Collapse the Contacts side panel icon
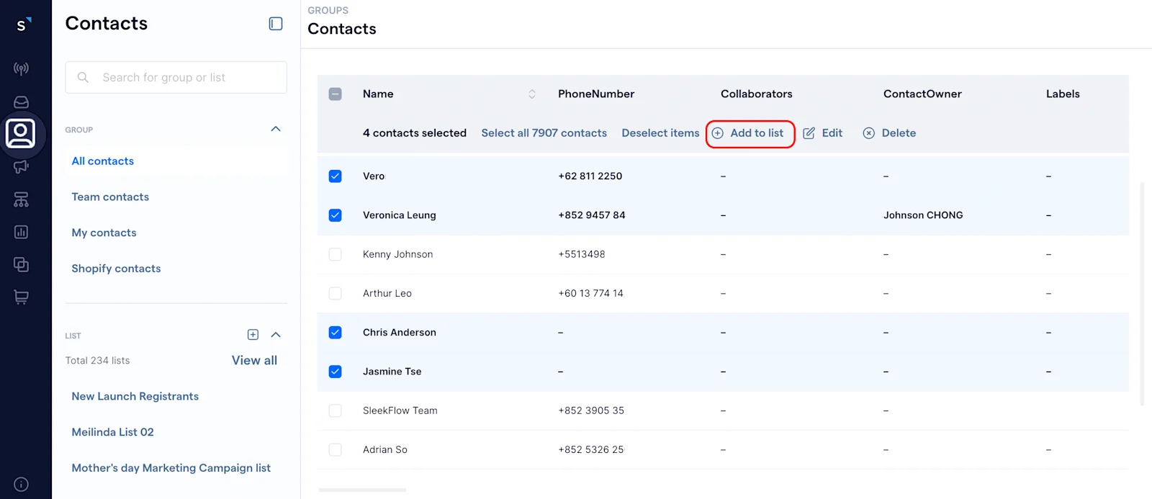This screenshot has height=499, width=1152. (276, 24)
